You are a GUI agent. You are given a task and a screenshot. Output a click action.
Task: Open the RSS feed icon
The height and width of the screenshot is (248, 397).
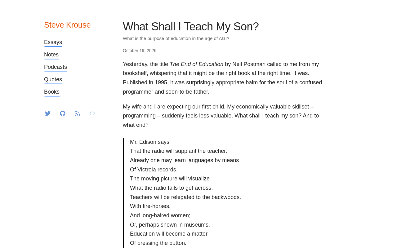click(x=78, y=113)
